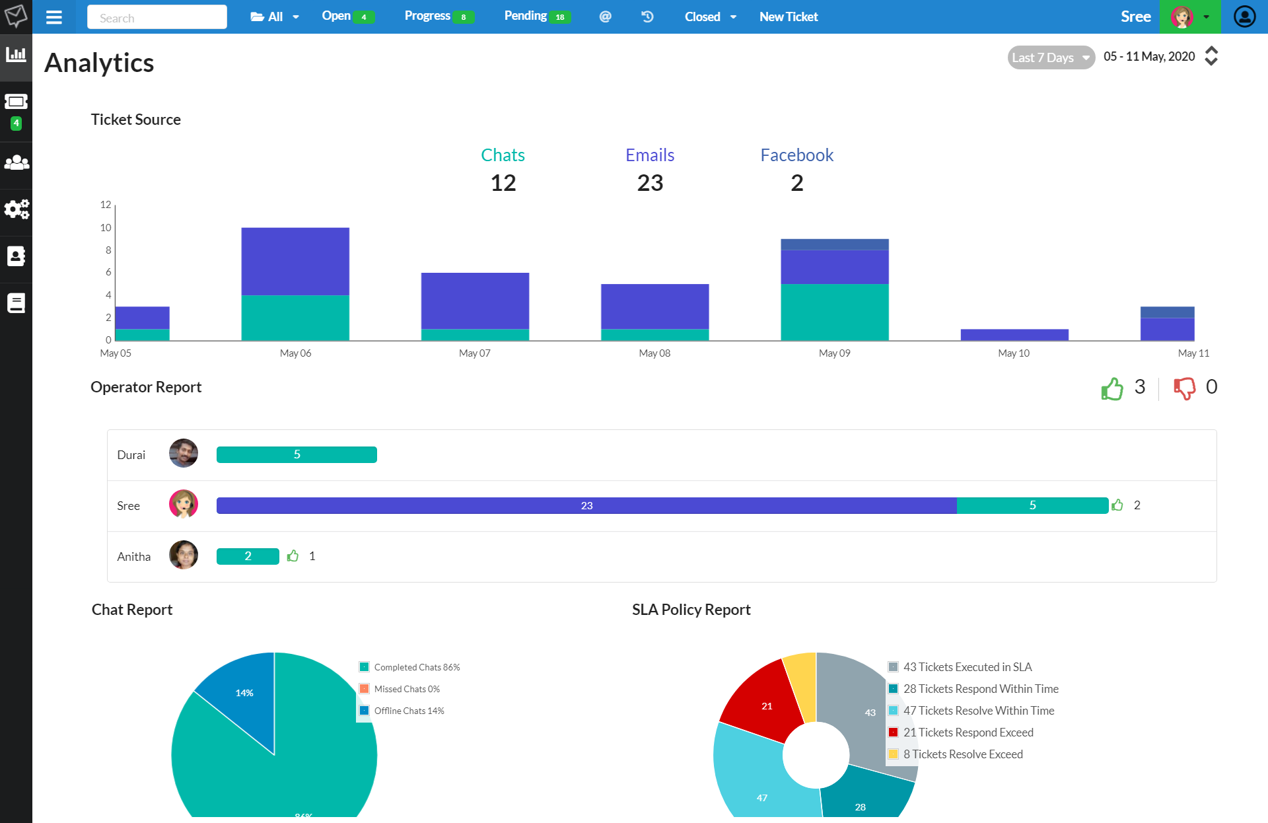Open the Analytics bar-chart sidebar icon
This screenshot has height=823, width=1268.
[x=16, y=54]
